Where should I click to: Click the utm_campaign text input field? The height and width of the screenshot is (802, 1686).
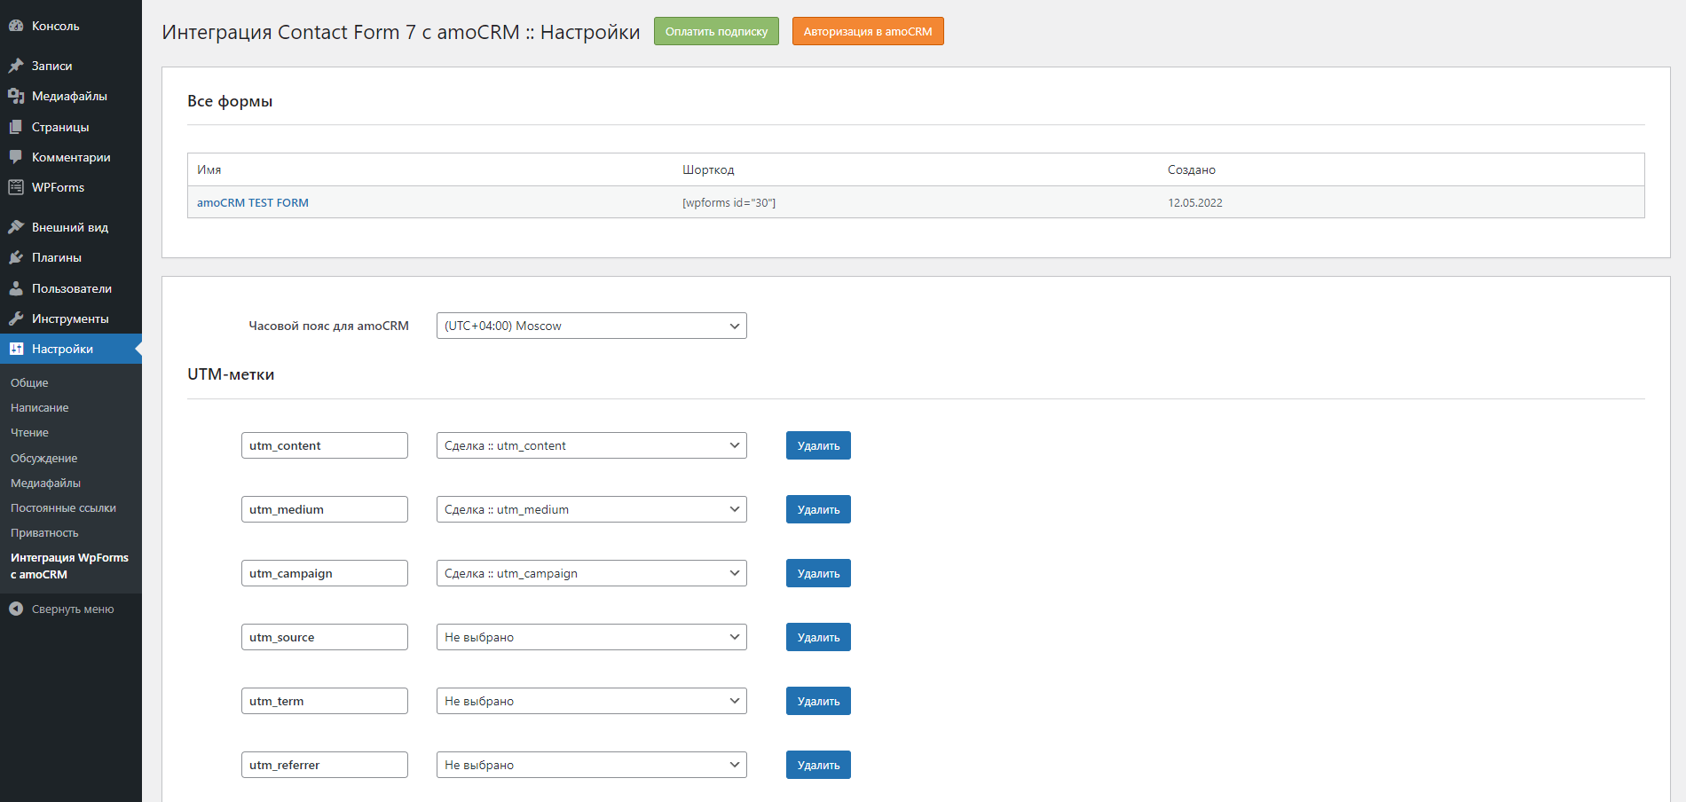[x=324, y=573]
